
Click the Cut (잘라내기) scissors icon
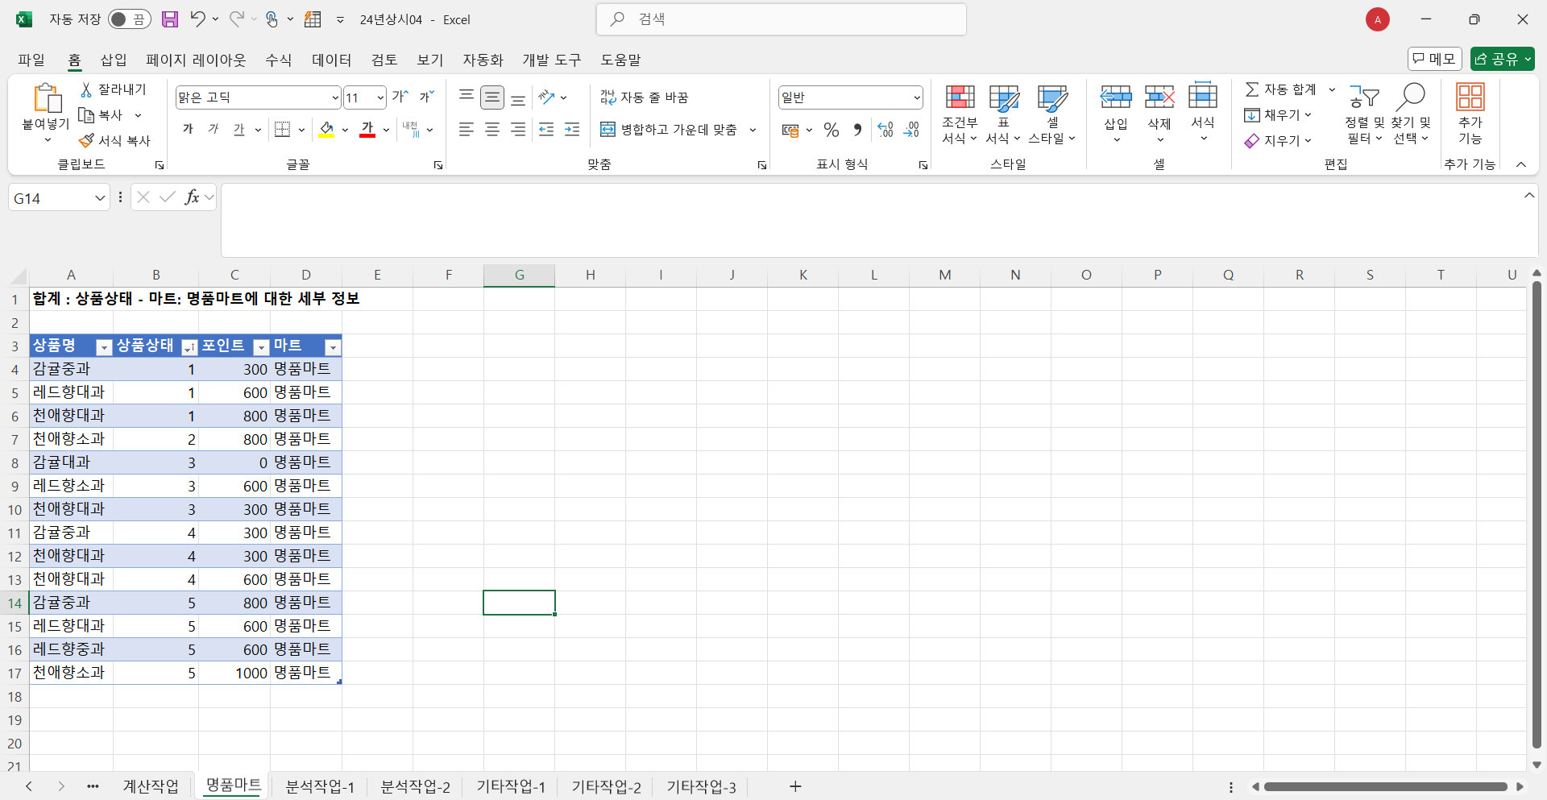click(x=86, y=89)
